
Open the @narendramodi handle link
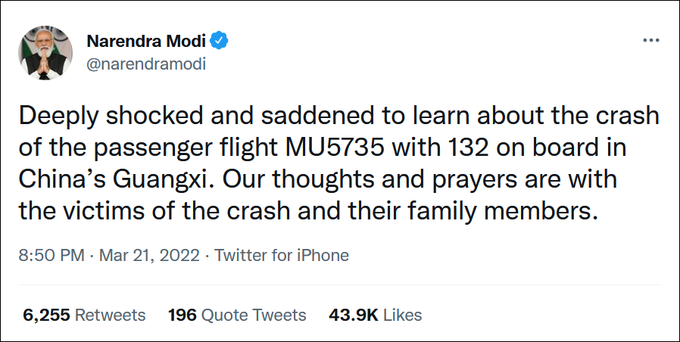pyautogui.click(x=147, y=64)
